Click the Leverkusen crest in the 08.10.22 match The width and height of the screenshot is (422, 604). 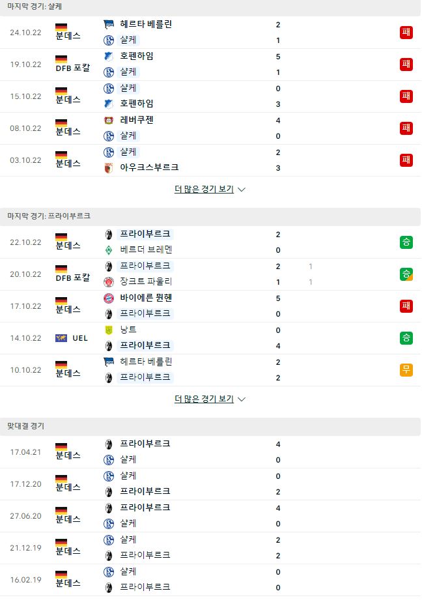pos(109,120)
